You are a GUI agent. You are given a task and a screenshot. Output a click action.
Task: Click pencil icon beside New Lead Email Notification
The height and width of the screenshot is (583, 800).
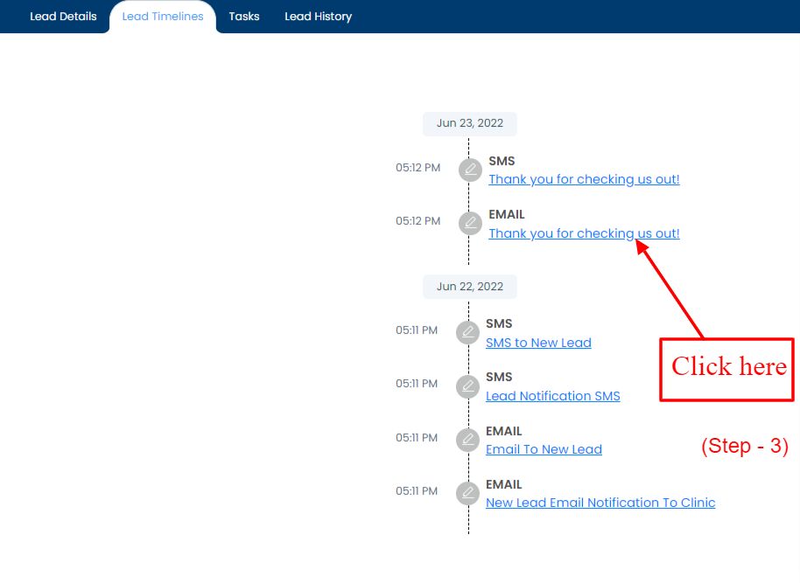(x=468, y=493)
